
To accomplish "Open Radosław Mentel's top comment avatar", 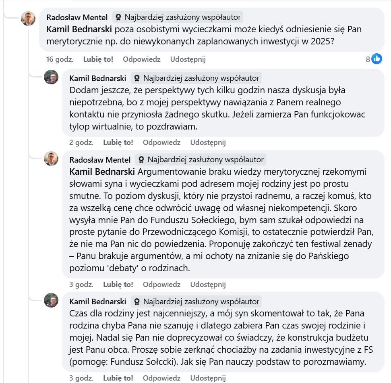I will [x=28, y=18].
